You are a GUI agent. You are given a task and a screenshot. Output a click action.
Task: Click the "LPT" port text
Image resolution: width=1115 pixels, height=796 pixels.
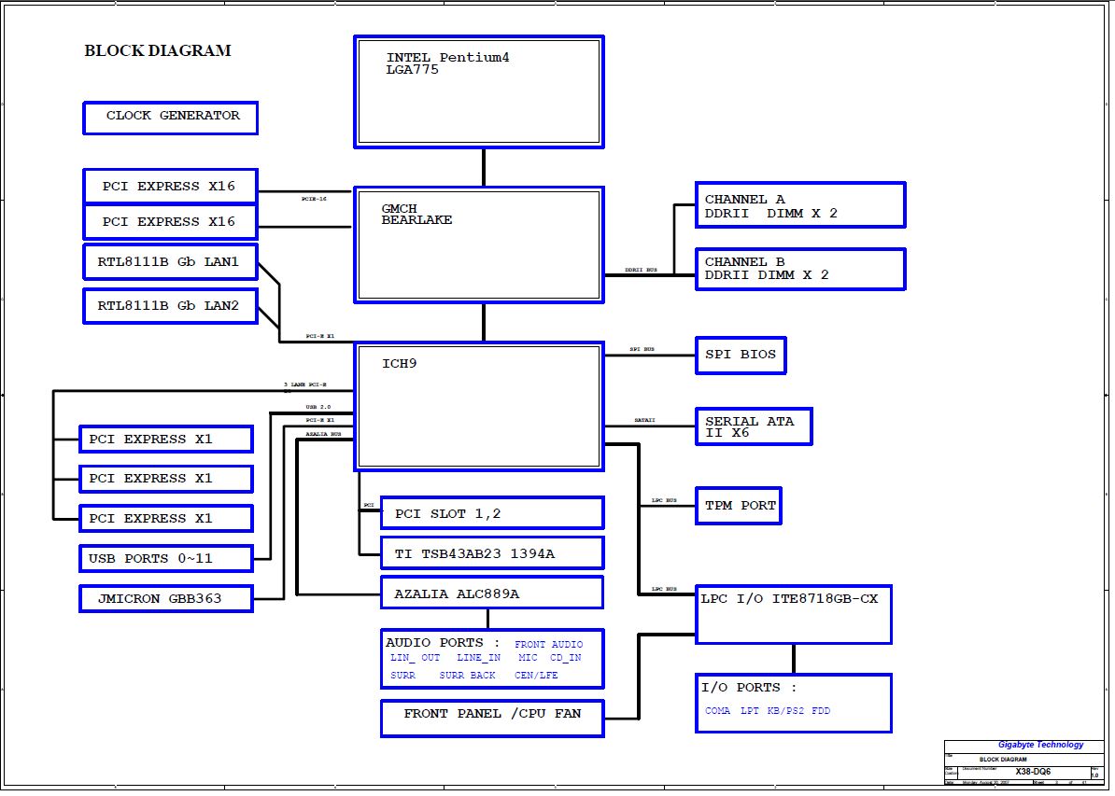[x=750, y=711]
